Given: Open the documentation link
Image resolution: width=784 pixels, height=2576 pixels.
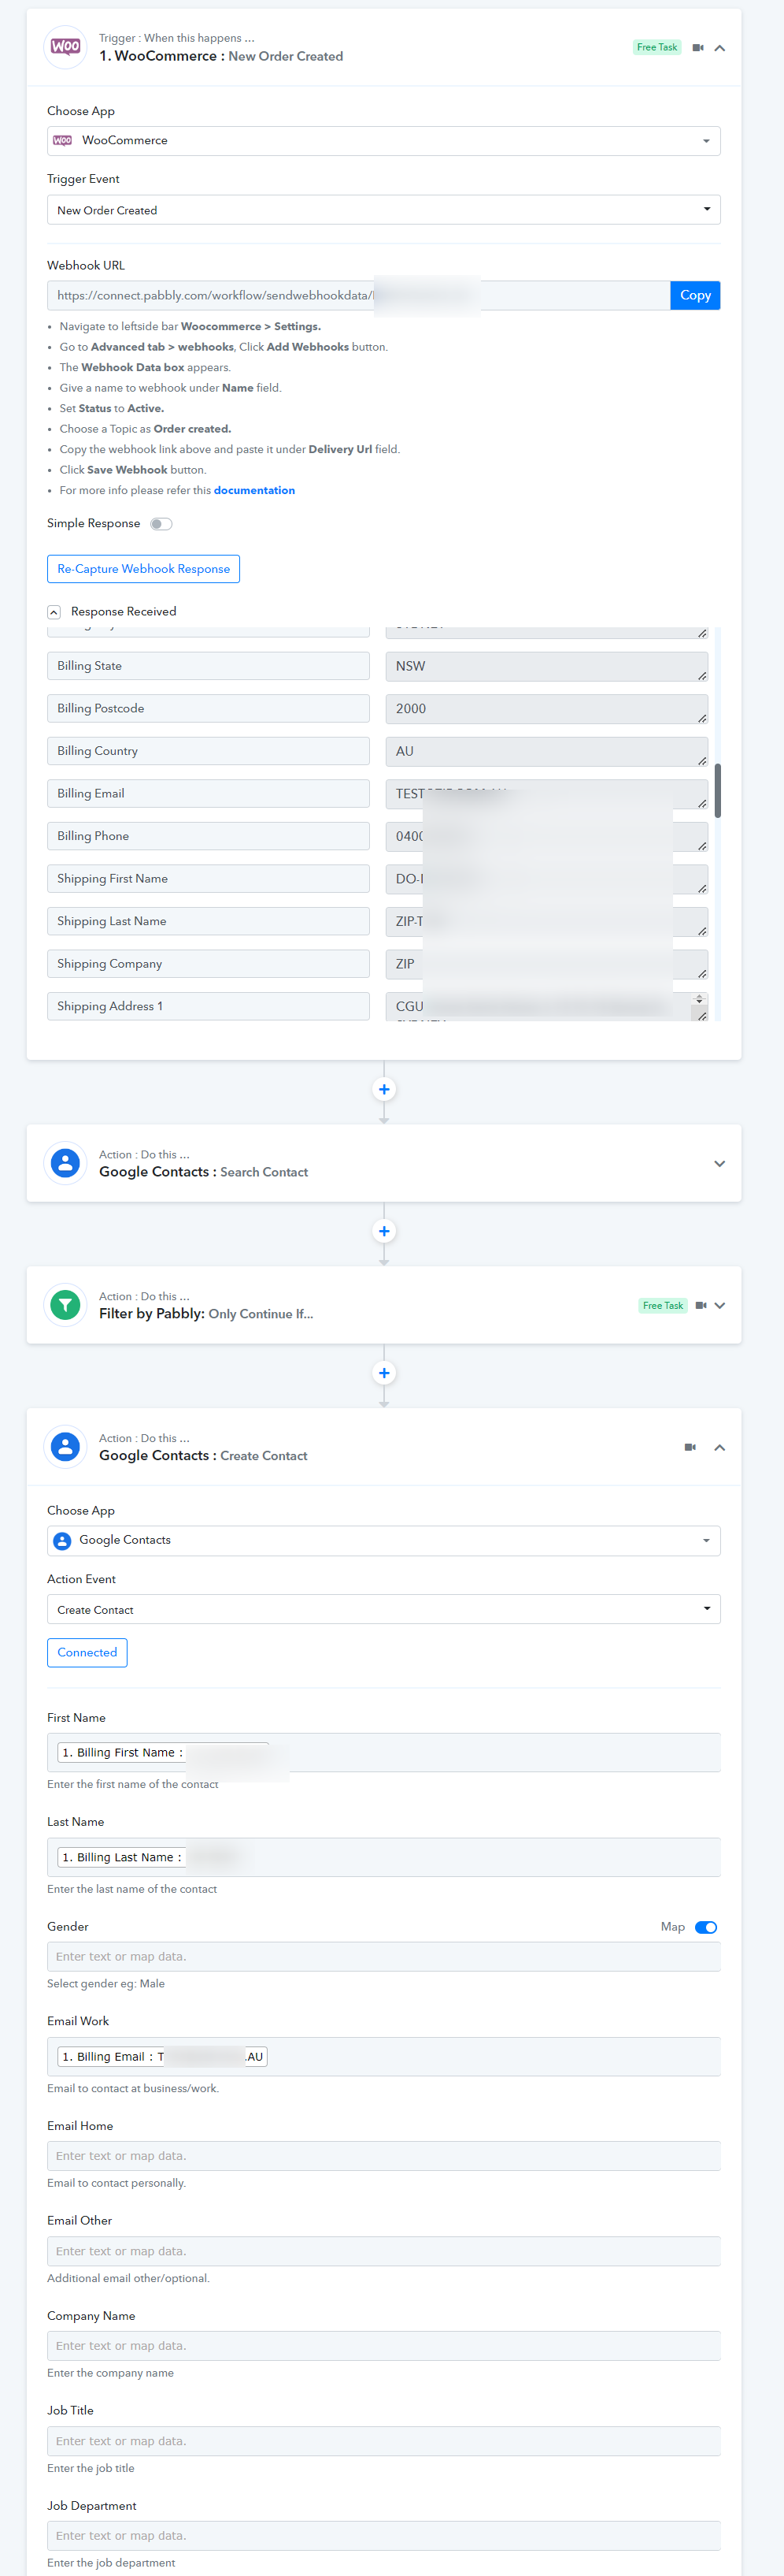Looking at the screenshot, I should click(x=253, y=490).
